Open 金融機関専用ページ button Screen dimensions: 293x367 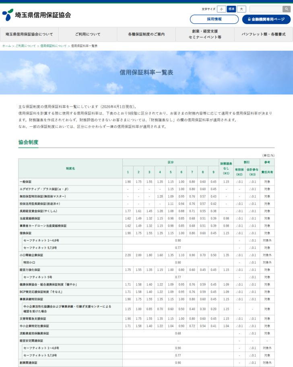click(x=266, y=19)
